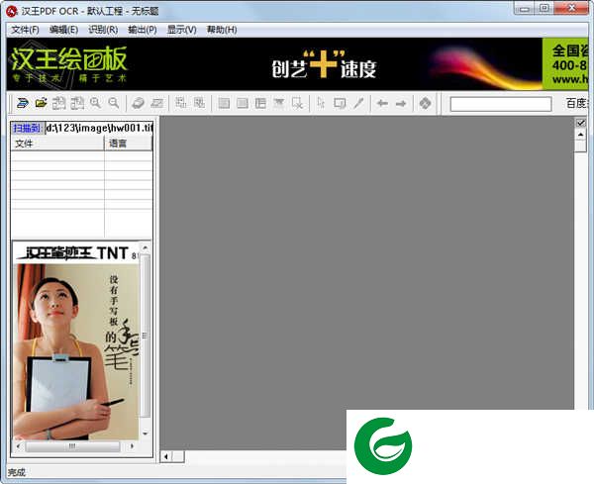
Task: Click the main view scroll left arrow
Action: coord(166,456)
